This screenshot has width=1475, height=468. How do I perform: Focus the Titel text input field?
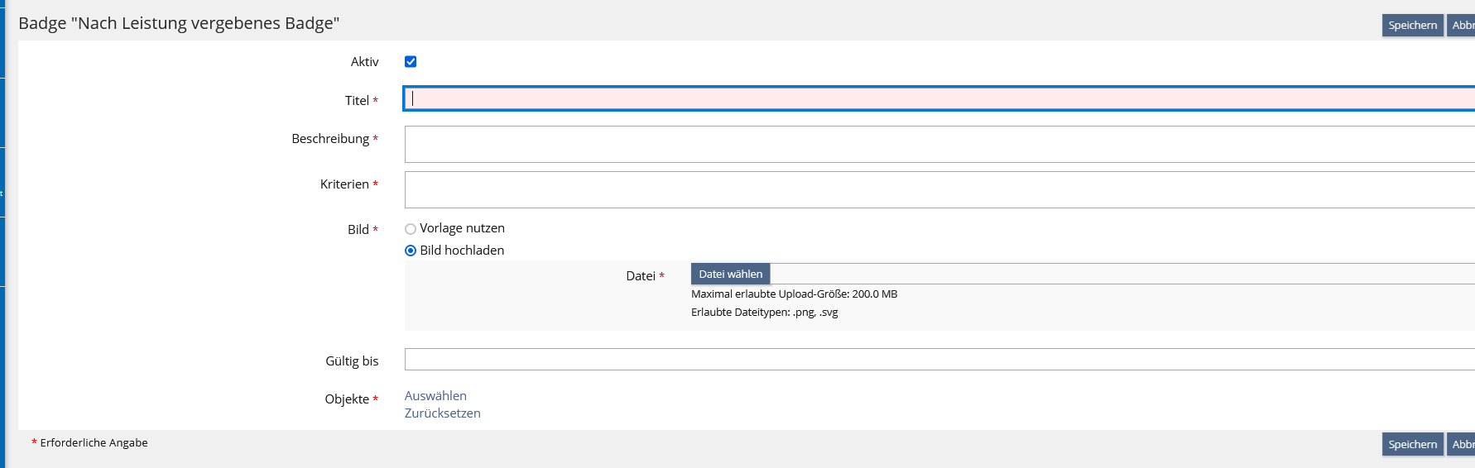click(x=935, y=99)
